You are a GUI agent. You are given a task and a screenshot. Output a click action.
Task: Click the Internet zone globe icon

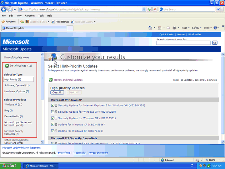point(162,160)
